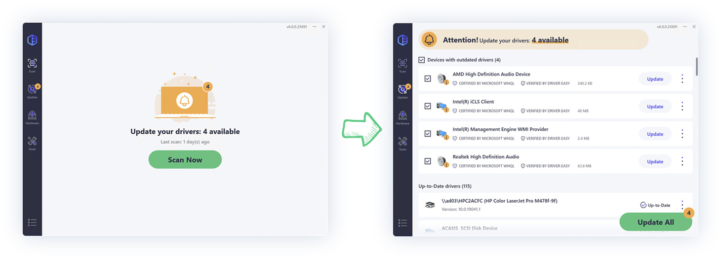Toggle 'Devices with outdated drivers (4)' checkbox
The height and width of the screenshot is (259, 721).
pos(421,60)
